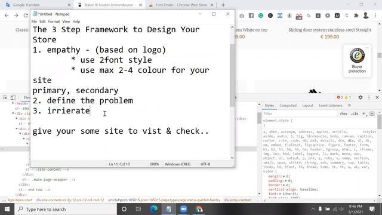
Task: Close the DevTools panel
Action: tap(377, 97)
